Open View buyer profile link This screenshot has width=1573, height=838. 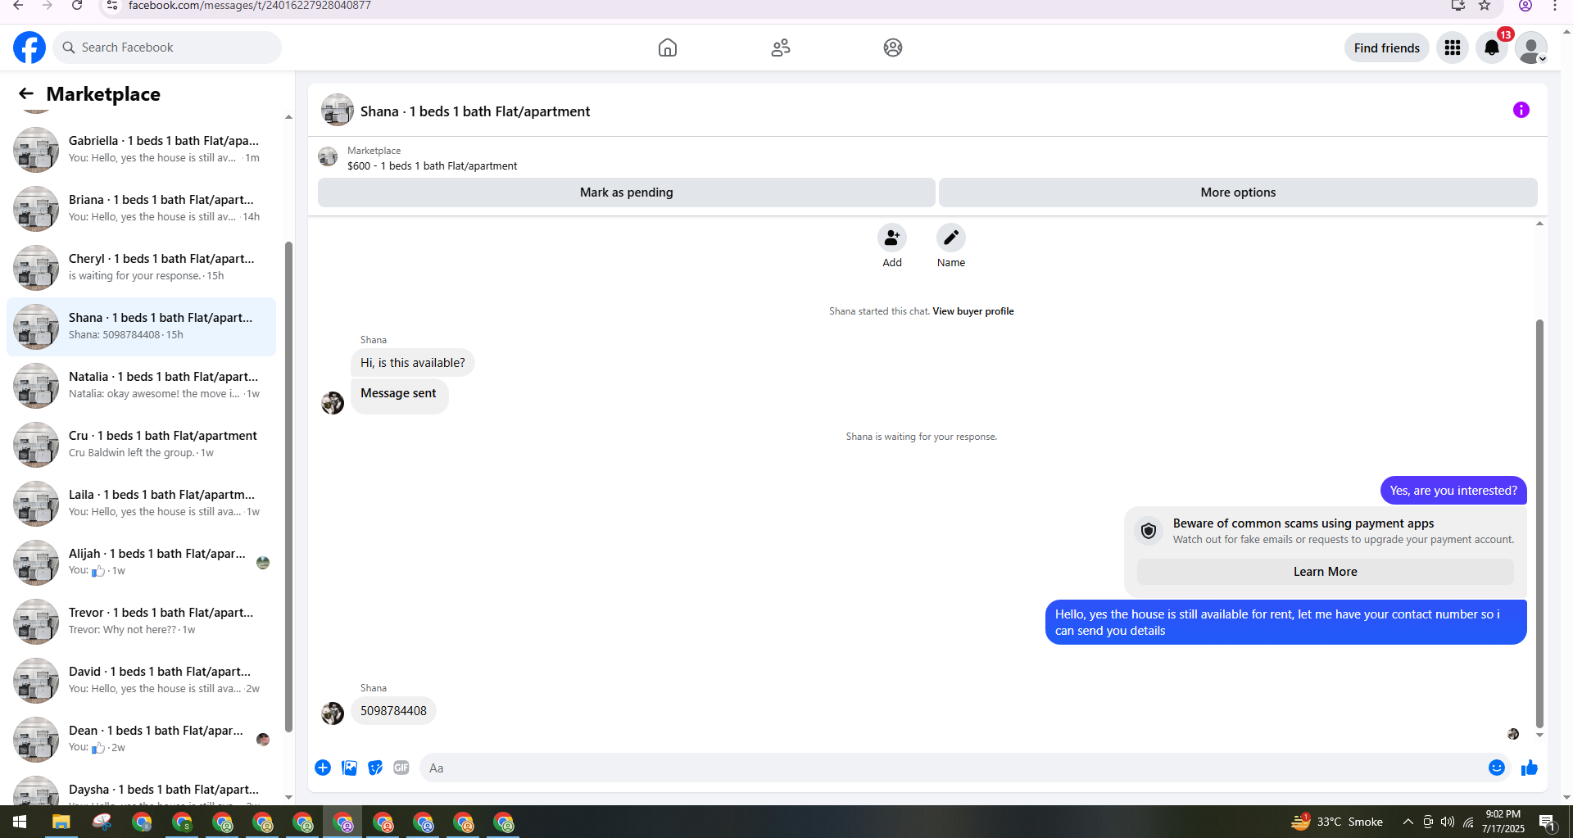pos(973,311)
